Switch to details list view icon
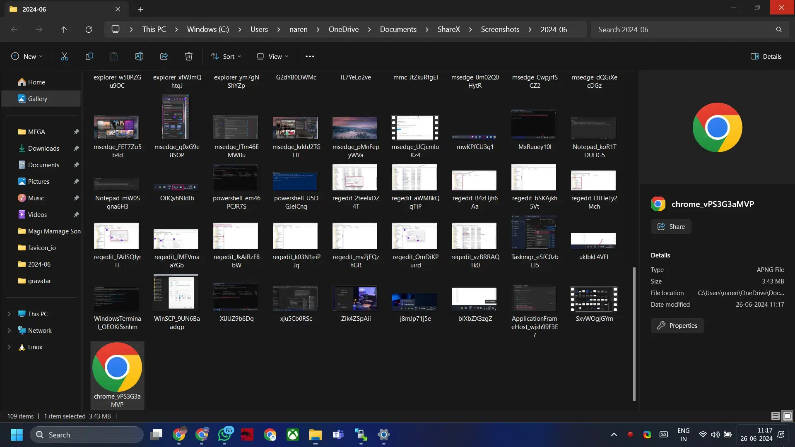Screen dimensions: 795x447 tap(776, 416)
